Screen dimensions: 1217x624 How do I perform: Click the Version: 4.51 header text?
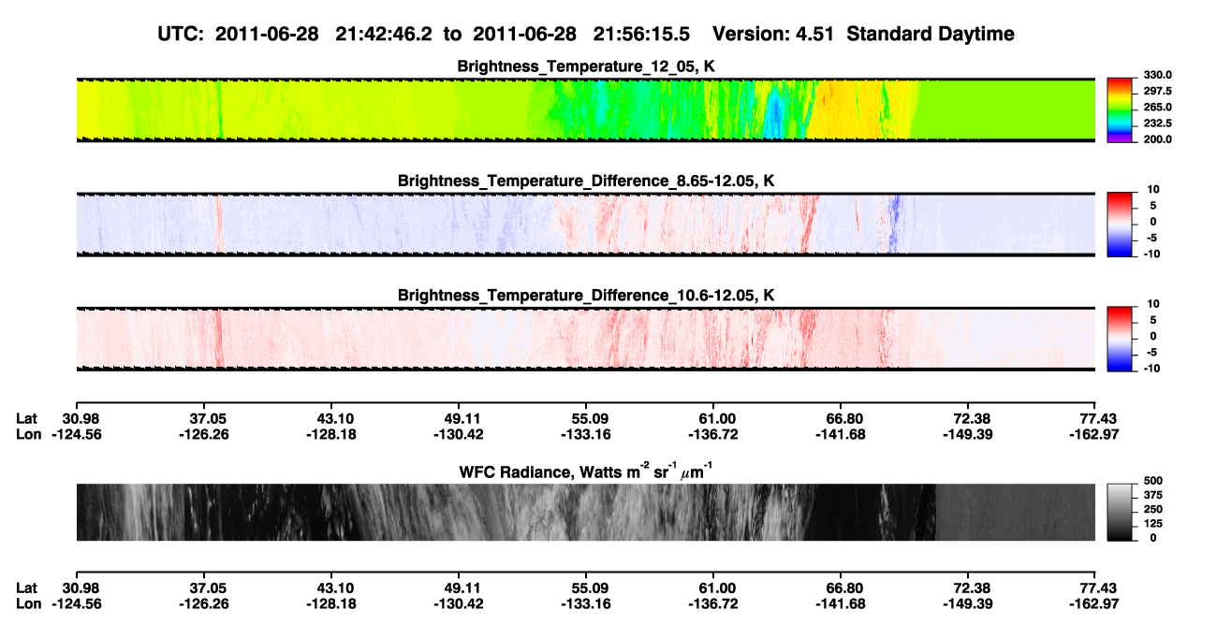click(x=774, y=34)
